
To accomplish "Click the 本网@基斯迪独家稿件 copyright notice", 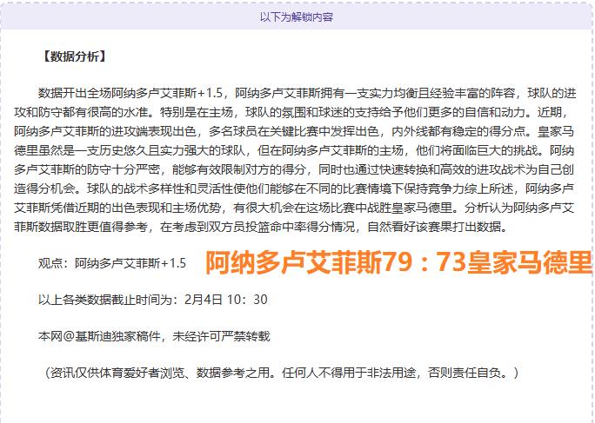I will [154, 336].
